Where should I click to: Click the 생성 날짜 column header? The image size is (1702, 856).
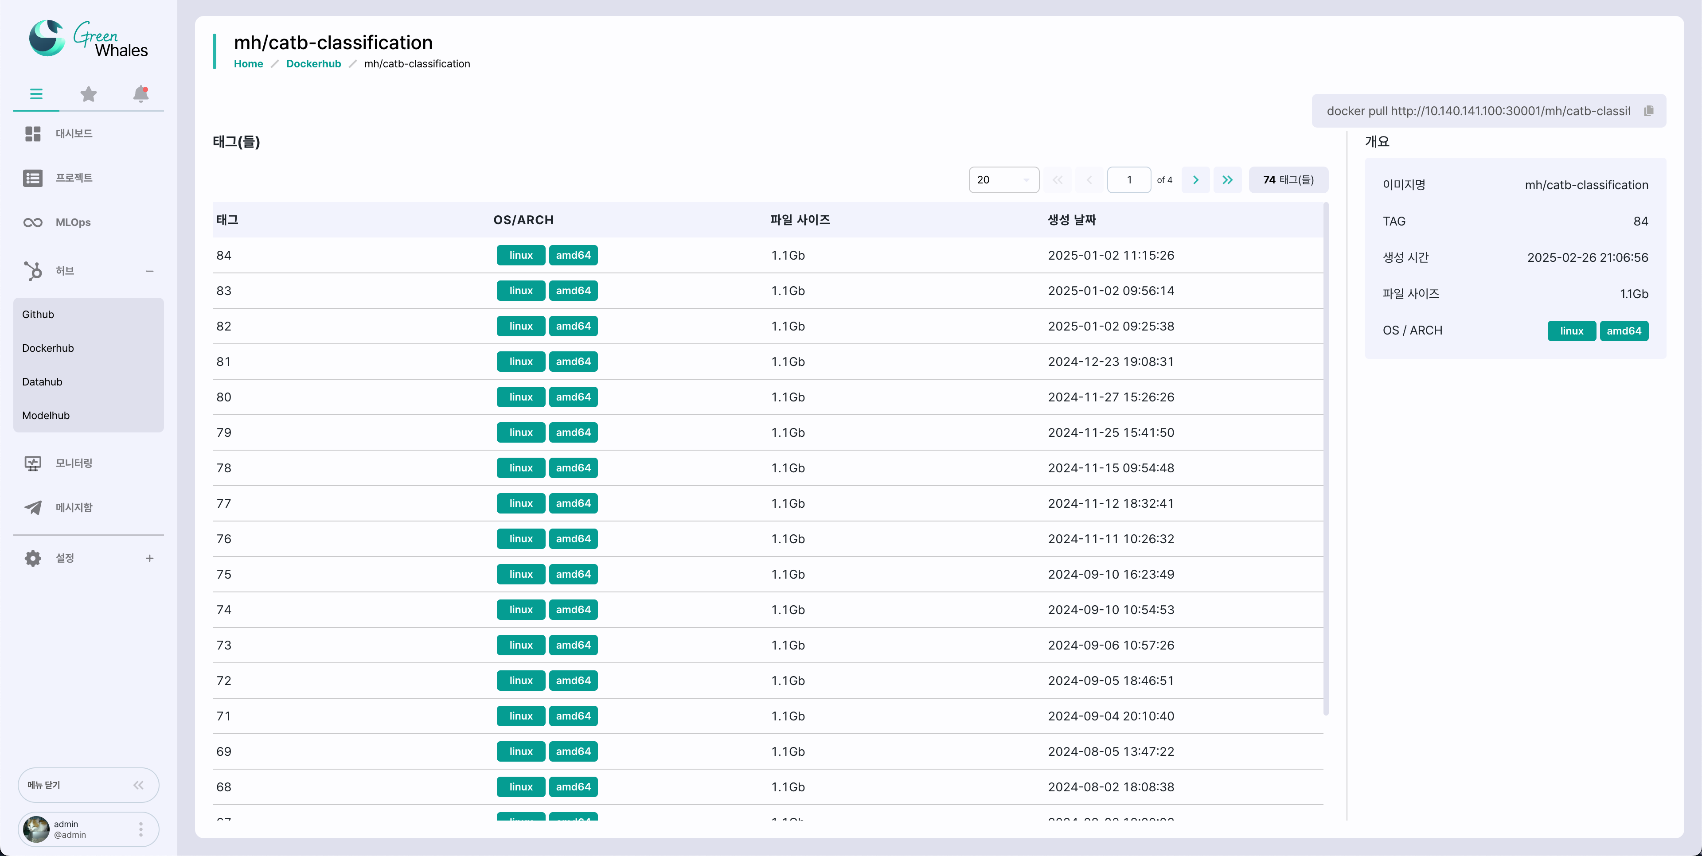tap(1072, 220)
